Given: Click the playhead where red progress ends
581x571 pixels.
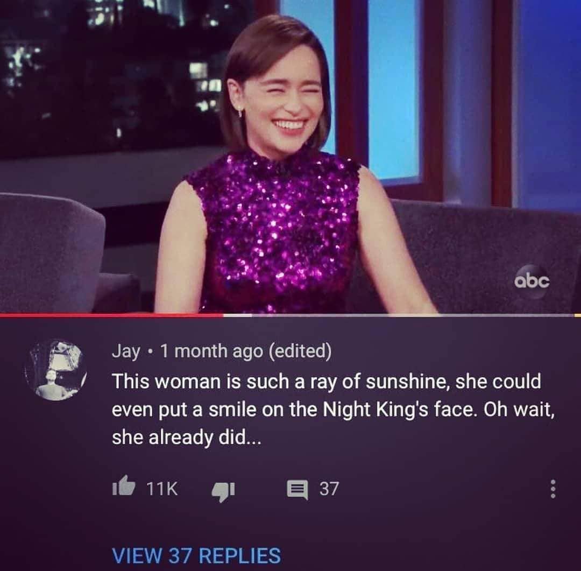Looking at the screenshot, I should point(223,315).
